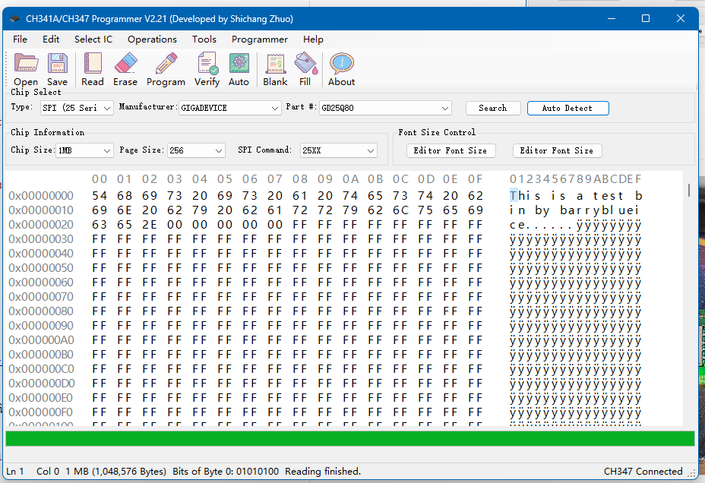Click the highlighted ASCII character T

(514, 196)
